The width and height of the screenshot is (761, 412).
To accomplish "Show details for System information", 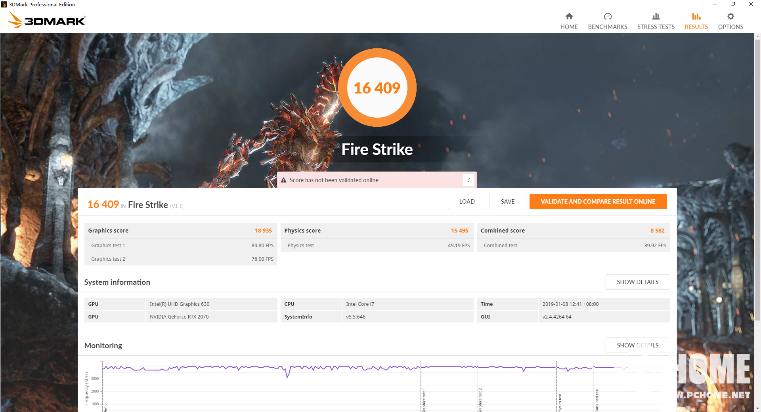I will tap(638, 282).
